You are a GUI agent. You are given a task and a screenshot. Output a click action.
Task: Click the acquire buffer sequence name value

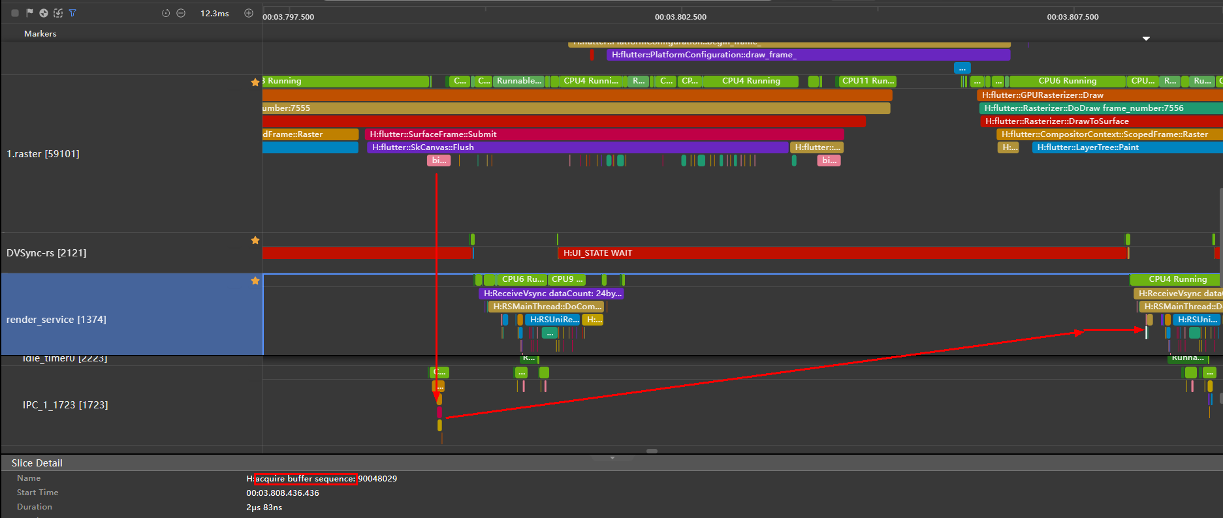tap(321, 479)
